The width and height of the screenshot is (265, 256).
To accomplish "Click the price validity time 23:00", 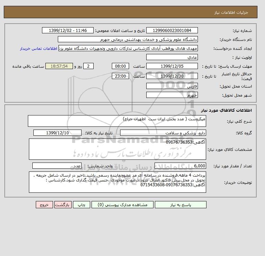I will pyautogui.click(x=120, y=76).
